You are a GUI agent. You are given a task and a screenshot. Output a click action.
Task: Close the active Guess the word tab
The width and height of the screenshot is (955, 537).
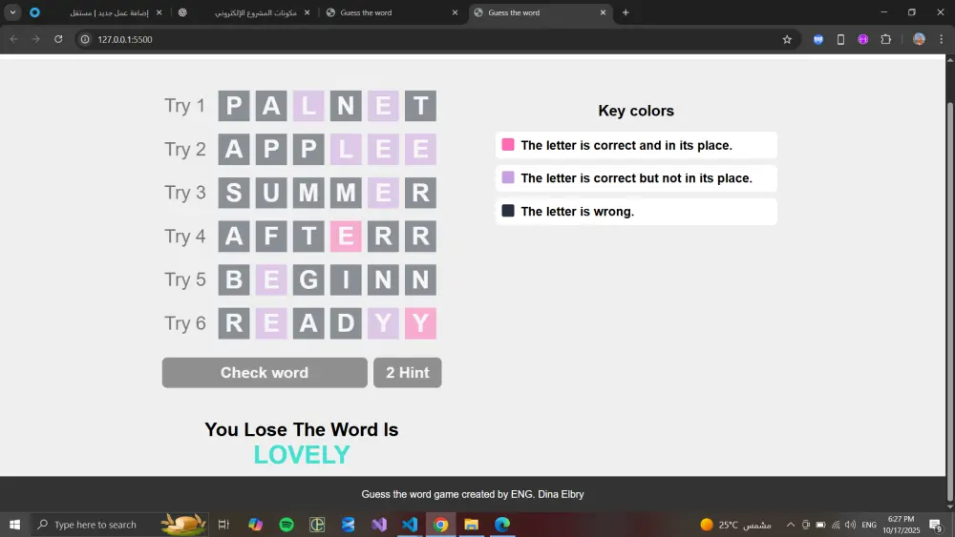pos(603,12)
